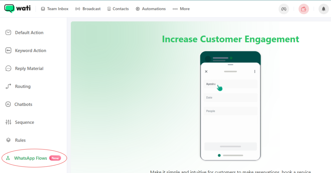This screenshot has height=173, width=331.
Task: Click the Rules layers icon
Action: click(8, 140)
